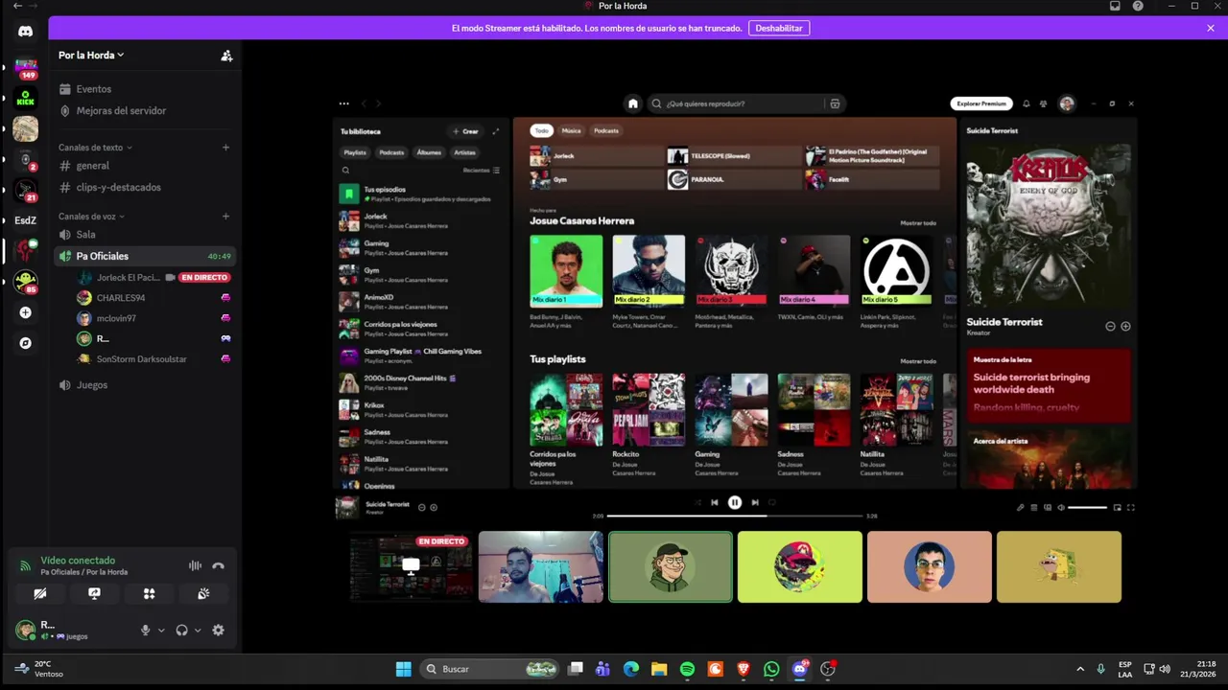Mute microphone in user panel
Image resolution: width=1228 pixels, height=690 pixels.
click(x=146, y=630)
